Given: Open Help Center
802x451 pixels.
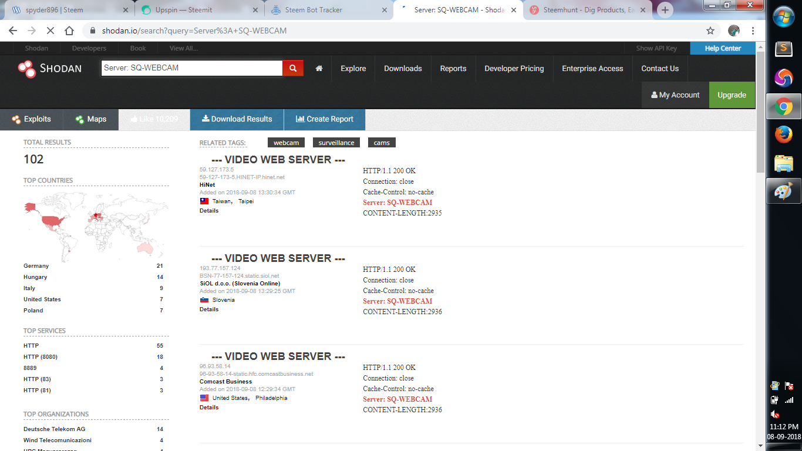Looking at the screenshot, I should pos(723,48).
